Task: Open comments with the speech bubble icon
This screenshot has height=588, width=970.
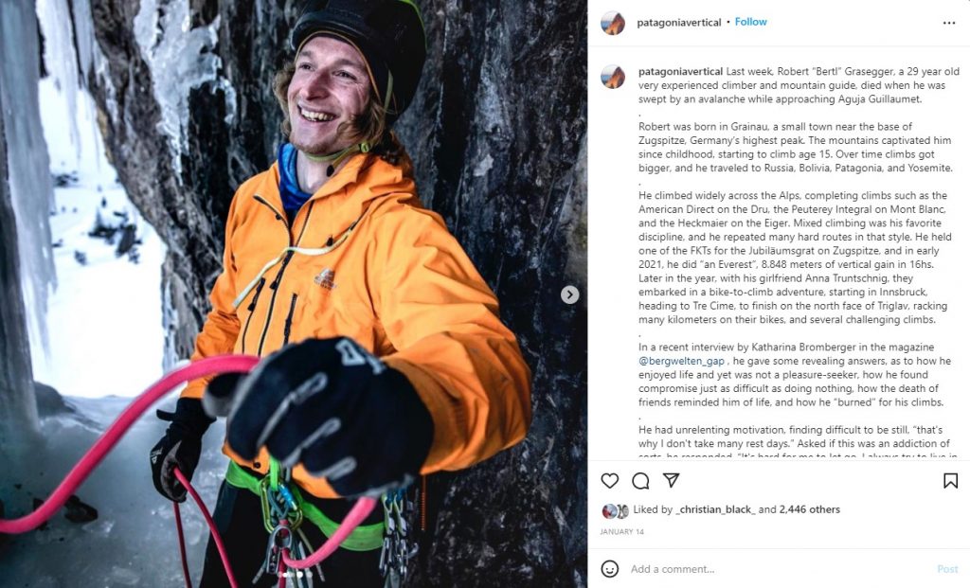Action: 640,480
